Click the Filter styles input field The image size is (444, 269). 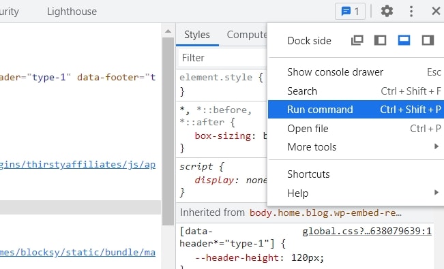(222, 58)
